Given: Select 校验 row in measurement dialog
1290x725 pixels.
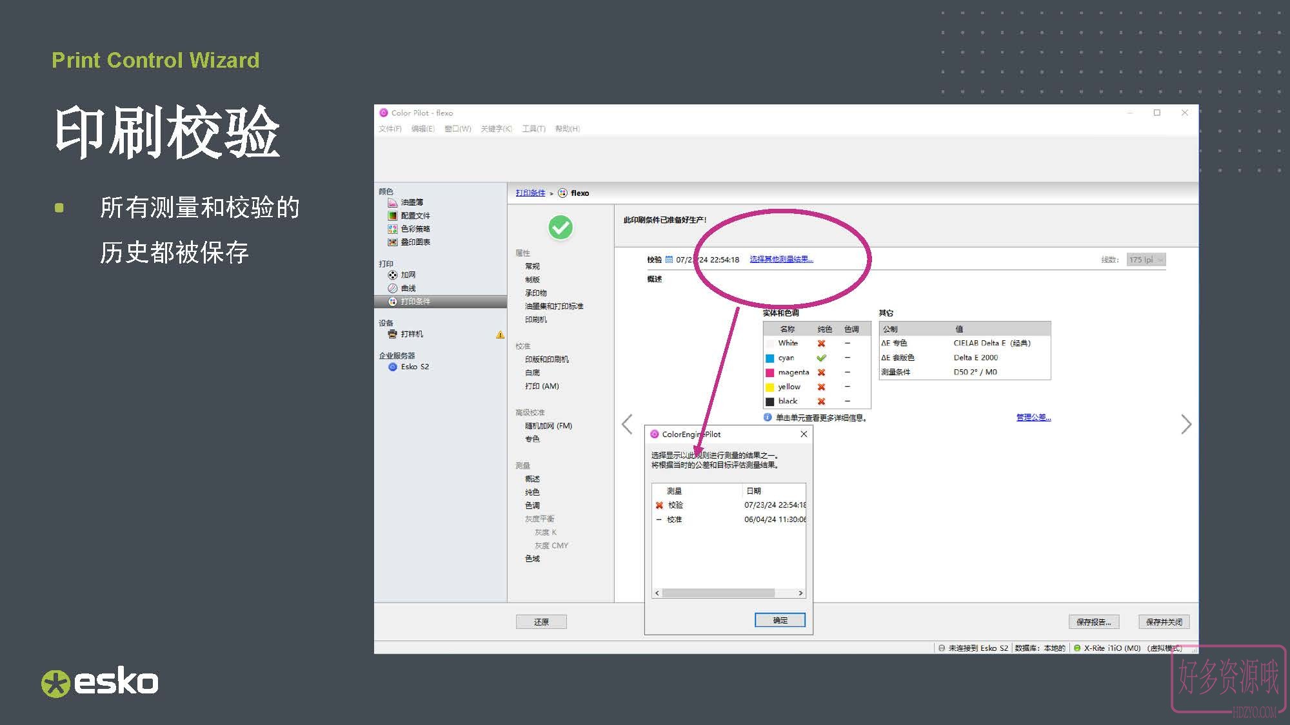Looking at the screenshot, I should point(729,505).
